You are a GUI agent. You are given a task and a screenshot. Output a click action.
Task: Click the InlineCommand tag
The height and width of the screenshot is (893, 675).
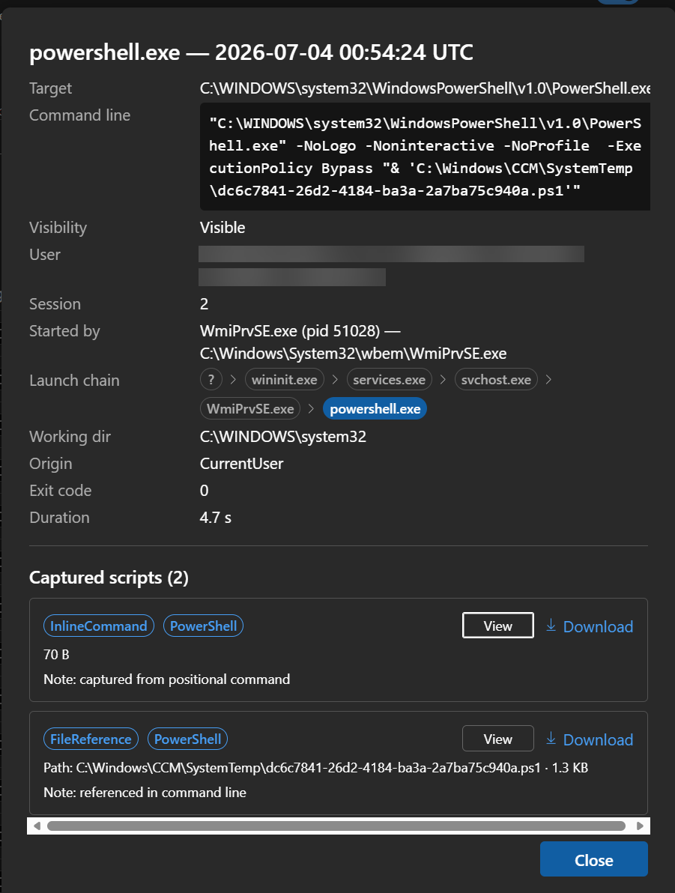99,626
